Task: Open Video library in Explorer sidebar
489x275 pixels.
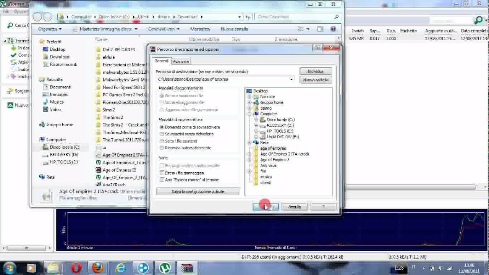Action: pyautogui.click(x=55, y=110)
